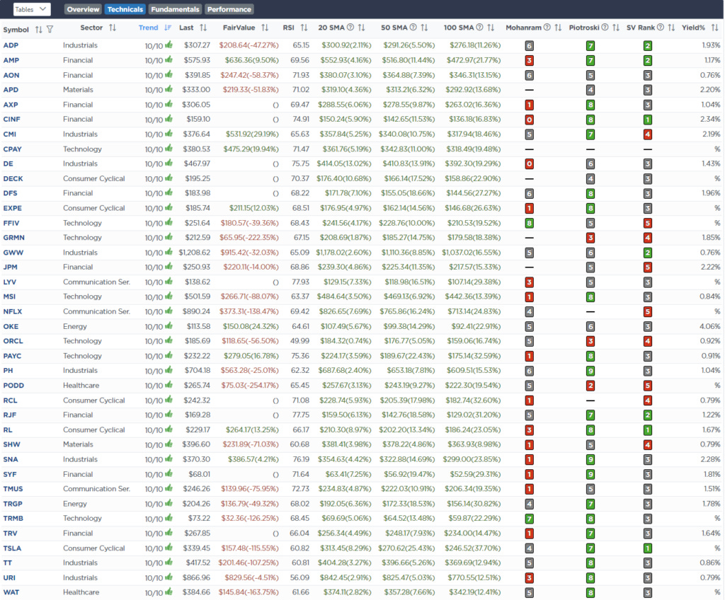Toggle sort order on the Last column

point(203,30)
